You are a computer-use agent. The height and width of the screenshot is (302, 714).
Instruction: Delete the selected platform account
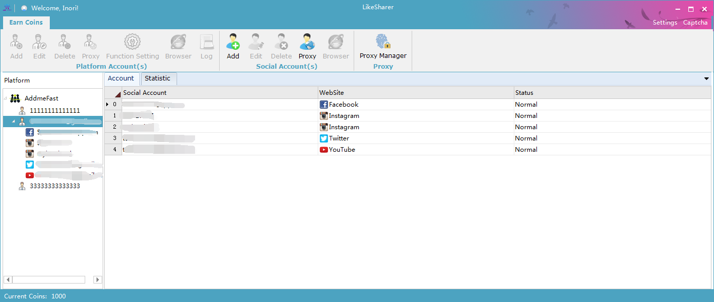[x=65, y=47]
